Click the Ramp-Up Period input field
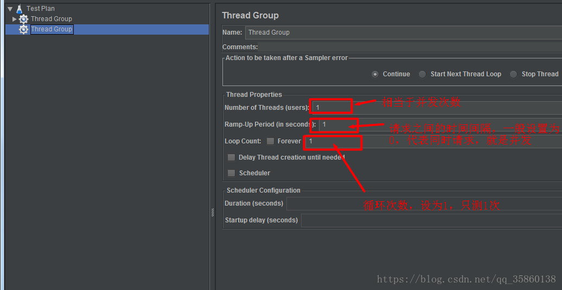 tap(440, 124)
